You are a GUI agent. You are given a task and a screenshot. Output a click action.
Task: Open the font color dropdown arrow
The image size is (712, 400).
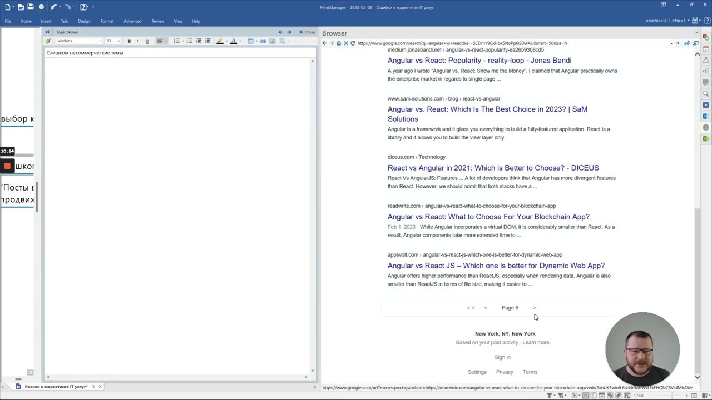pos(240,41)
